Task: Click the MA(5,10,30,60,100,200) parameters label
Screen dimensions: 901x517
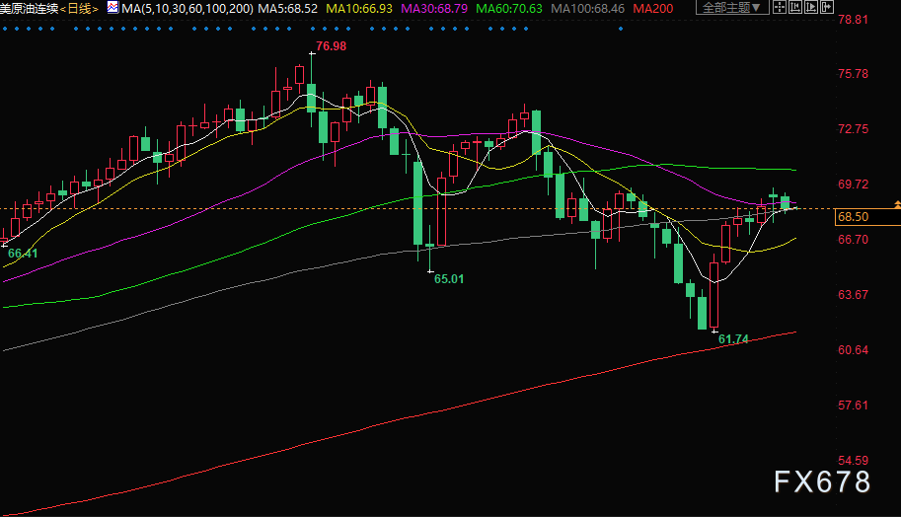Action: pos(188,9)
